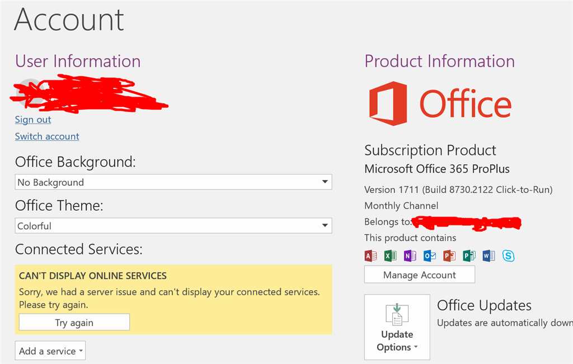Click the server issue error message
Viewport: 573px width, 364px height.
170,298
